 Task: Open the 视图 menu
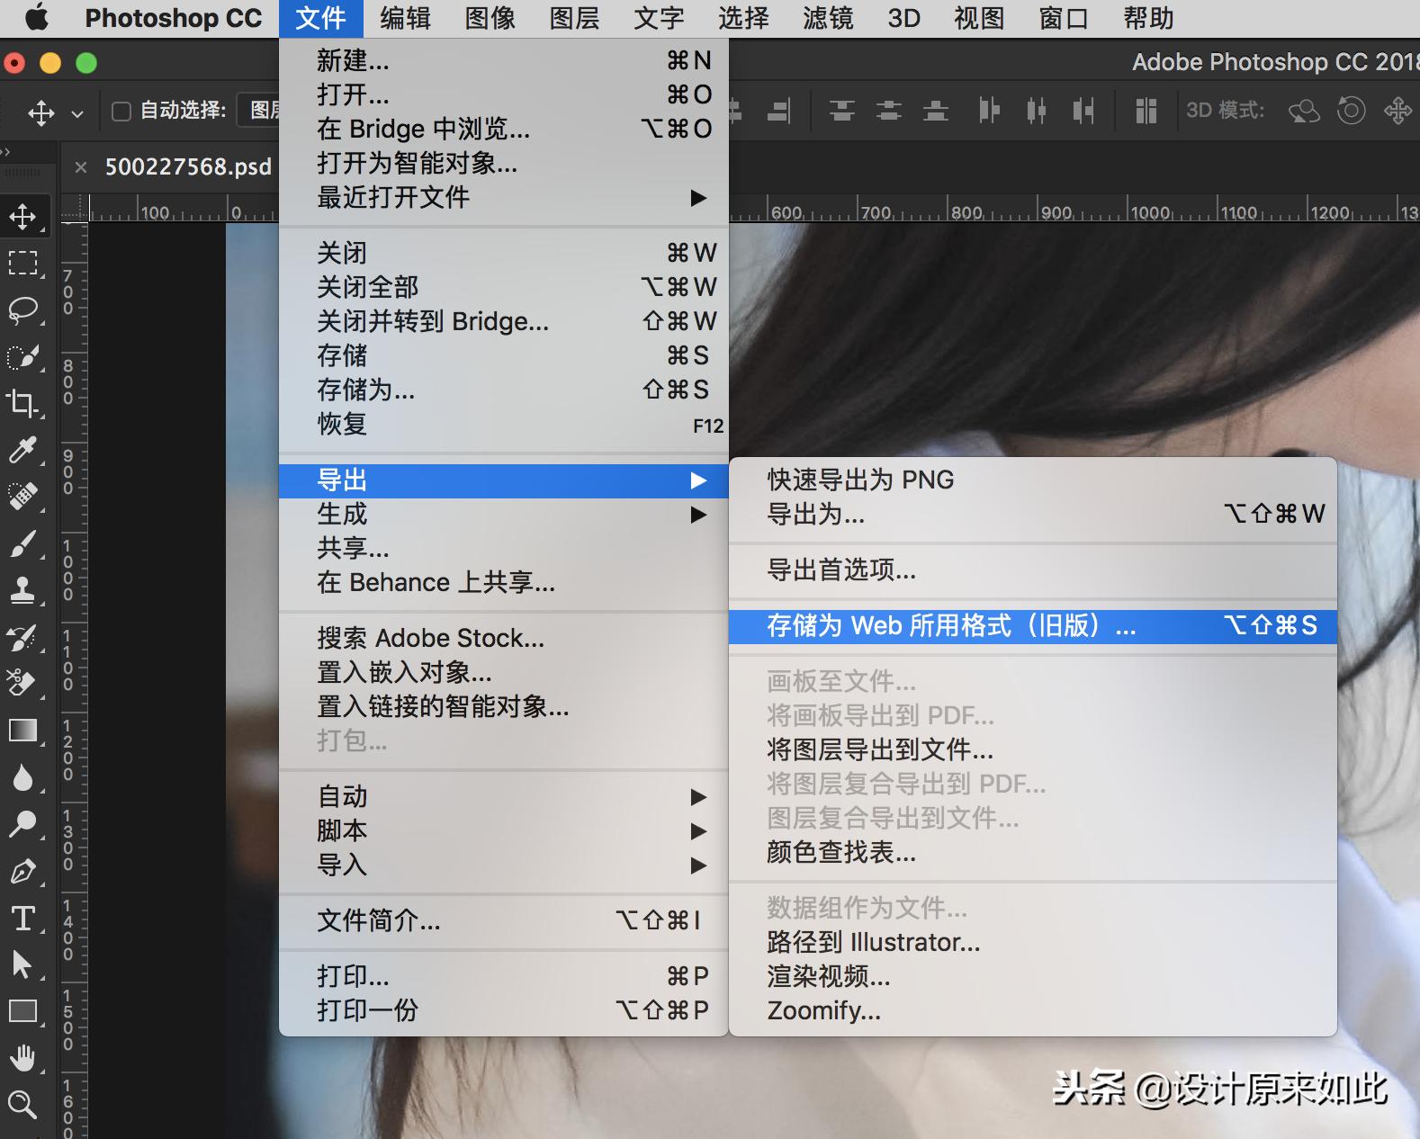tap(979, 18)
